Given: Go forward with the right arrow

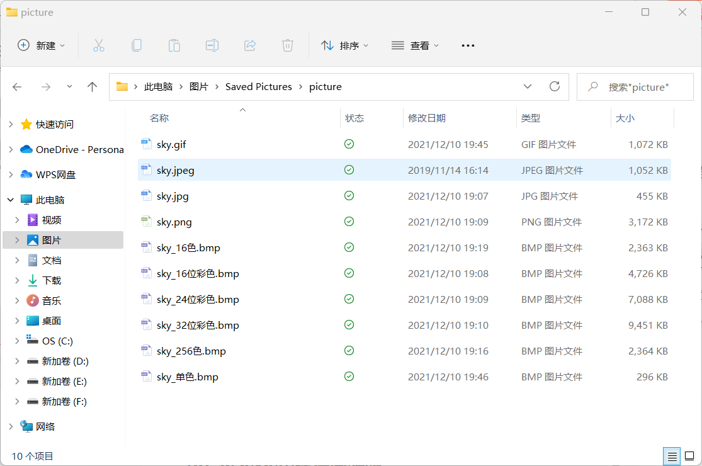Looking at the screenshot, I should point(46,87).
